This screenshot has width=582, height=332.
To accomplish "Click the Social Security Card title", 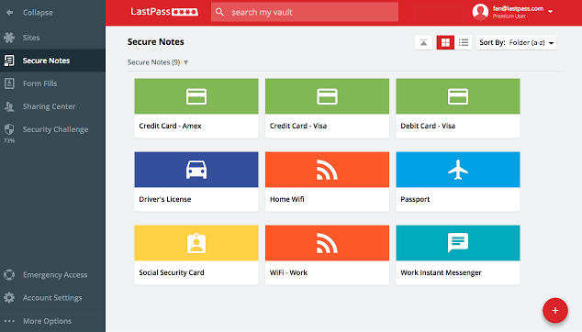I will pos(172,272).
